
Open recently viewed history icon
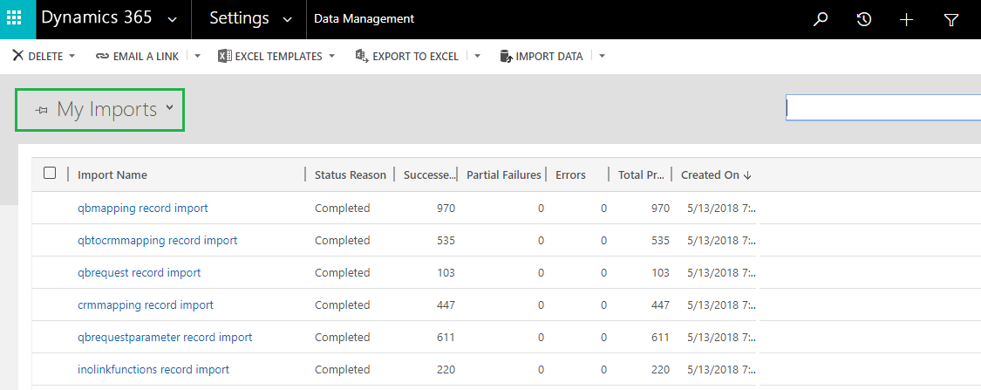coord(863,19)
